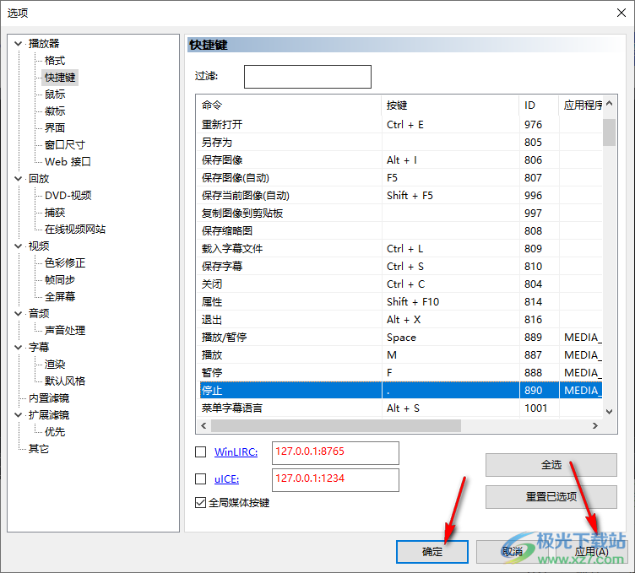Collapse the 播放器 tree node
Image resolution: width=635 pixels, height=573 pixels.
pos(19,44)
